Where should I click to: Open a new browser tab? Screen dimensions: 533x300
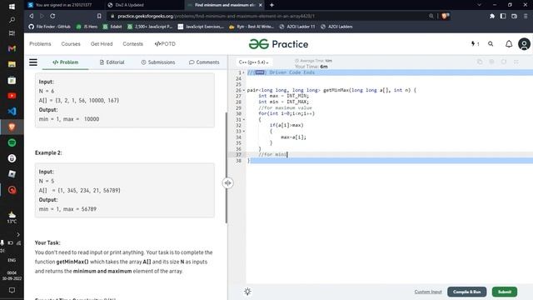271,5
